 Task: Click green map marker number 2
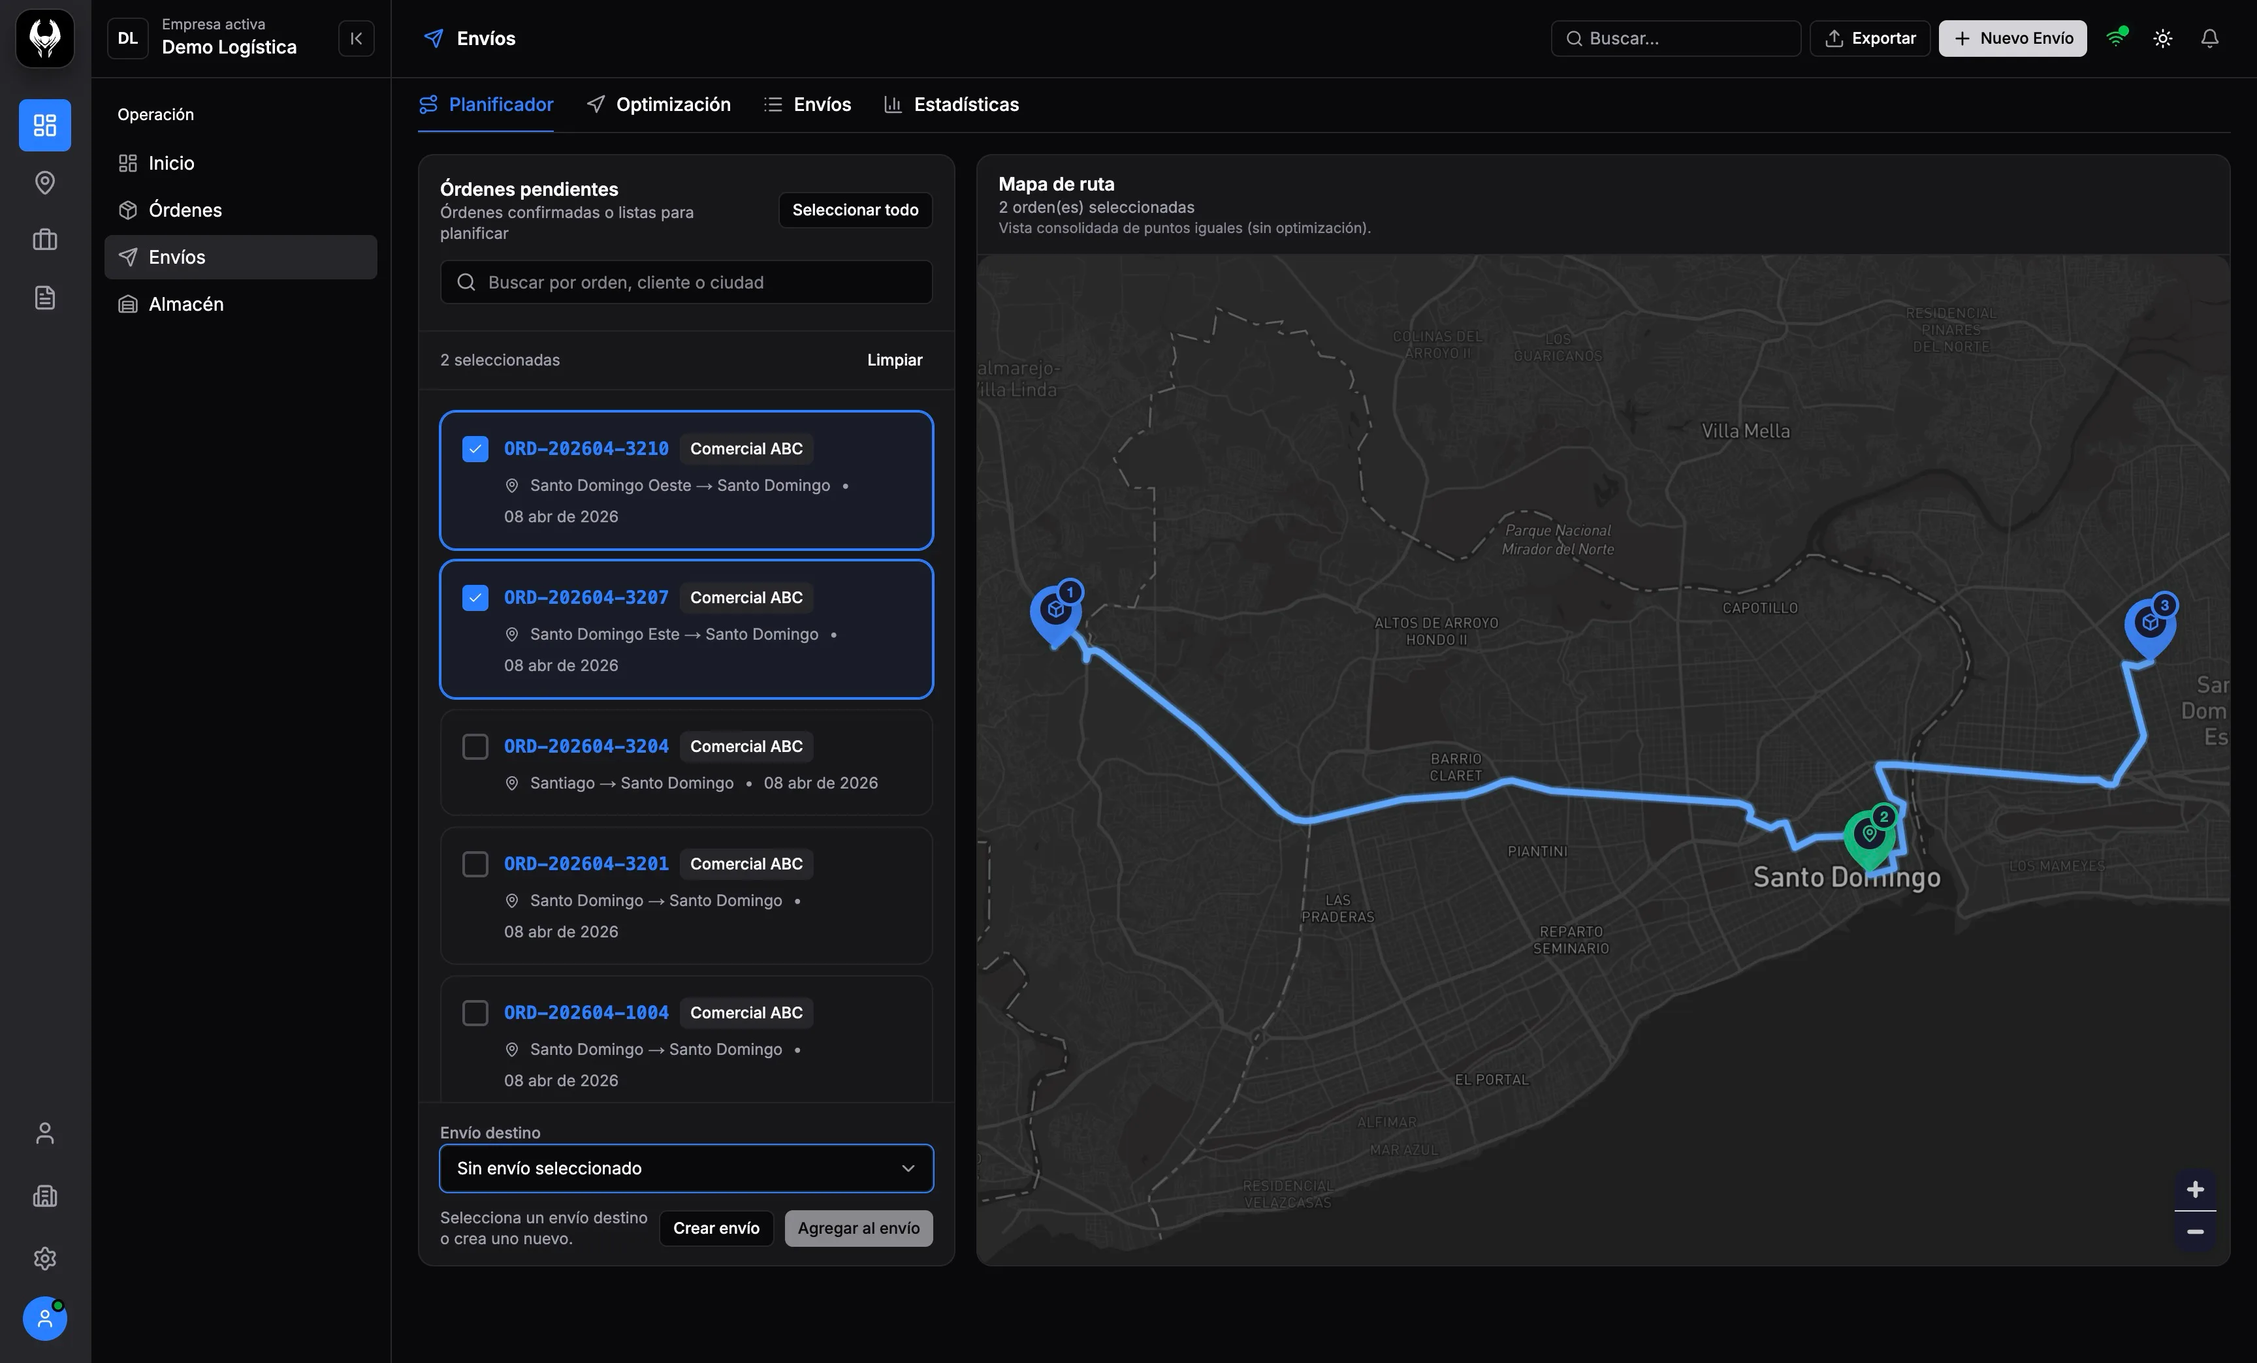pyautogui.click(x=1870, y=838)
